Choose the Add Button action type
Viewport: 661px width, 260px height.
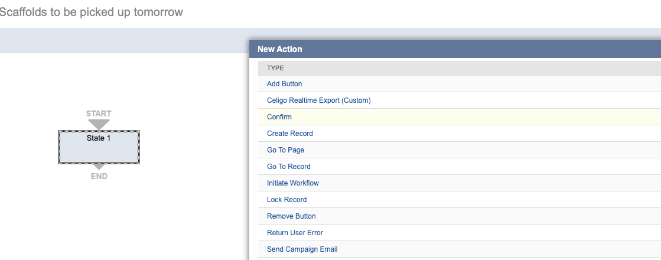point(284,84)
